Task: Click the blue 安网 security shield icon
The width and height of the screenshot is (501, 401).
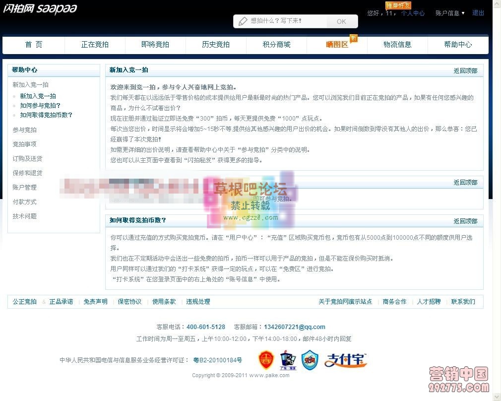Action: click(x=310, y=360)
